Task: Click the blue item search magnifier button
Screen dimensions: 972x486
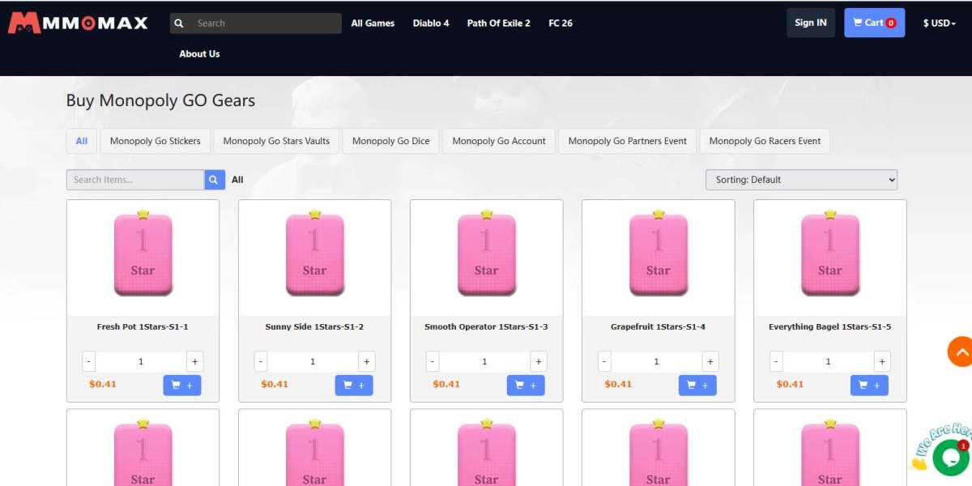Action: click(x=215, y=180)
